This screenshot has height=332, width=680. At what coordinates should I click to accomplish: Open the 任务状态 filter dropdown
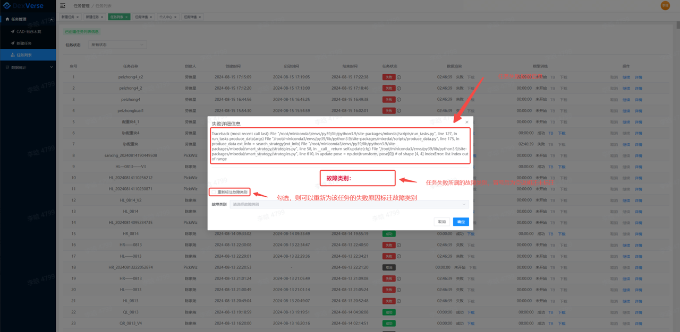(x=117, y=45)
